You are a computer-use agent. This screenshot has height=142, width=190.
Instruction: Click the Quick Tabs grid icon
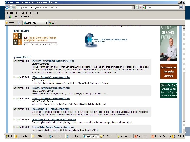click(19, 23)
